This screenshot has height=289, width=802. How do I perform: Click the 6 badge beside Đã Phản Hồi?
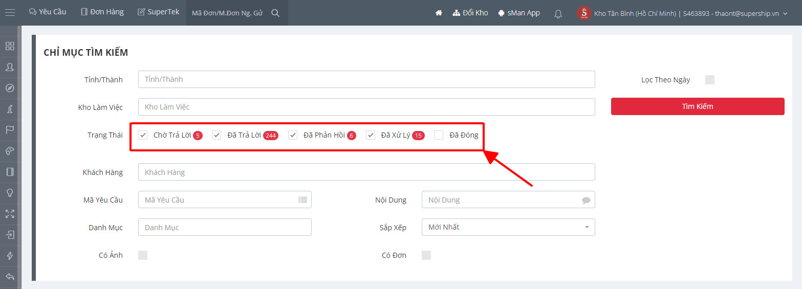pos(352,136)
